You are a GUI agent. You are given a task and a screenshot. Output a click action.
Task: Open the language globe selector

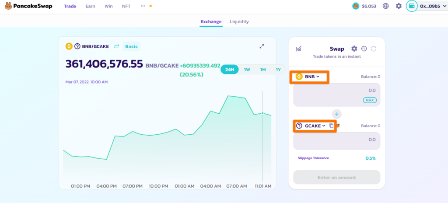386,6
